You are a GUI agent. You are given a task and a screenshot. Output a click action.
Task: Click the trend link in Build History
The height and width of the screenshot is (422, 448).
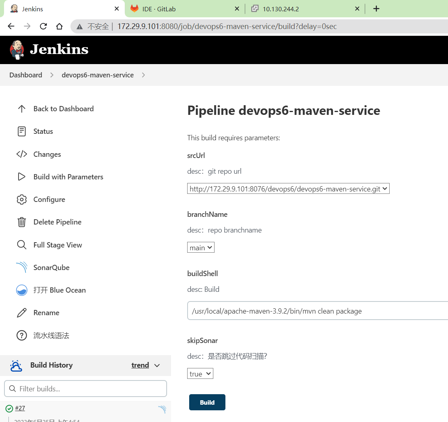(140, 365)
